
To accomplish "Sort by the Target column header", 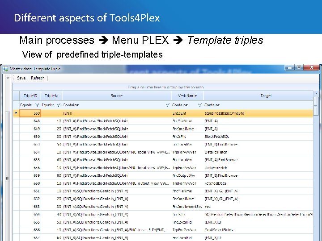I will tap(267, 96).
